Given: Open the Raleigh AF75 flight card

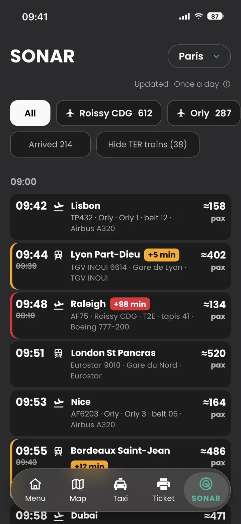Looking at the screenshot, I should click(120, 315).
